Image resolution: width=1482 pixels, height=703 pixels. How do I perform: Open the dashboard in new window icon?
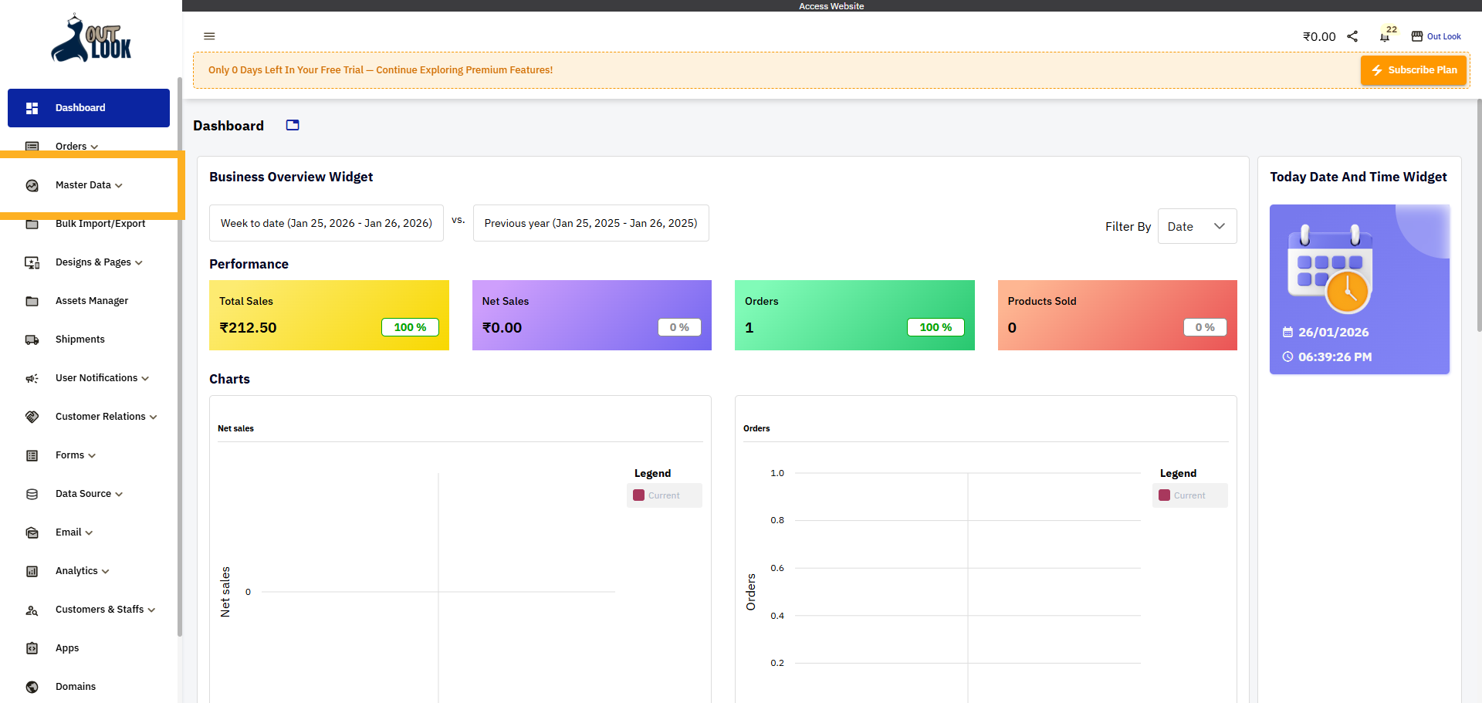292,125
